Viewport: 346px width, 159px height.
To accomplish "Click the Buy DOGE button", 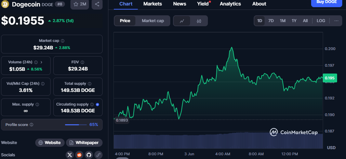I will [x=327, y=3].
